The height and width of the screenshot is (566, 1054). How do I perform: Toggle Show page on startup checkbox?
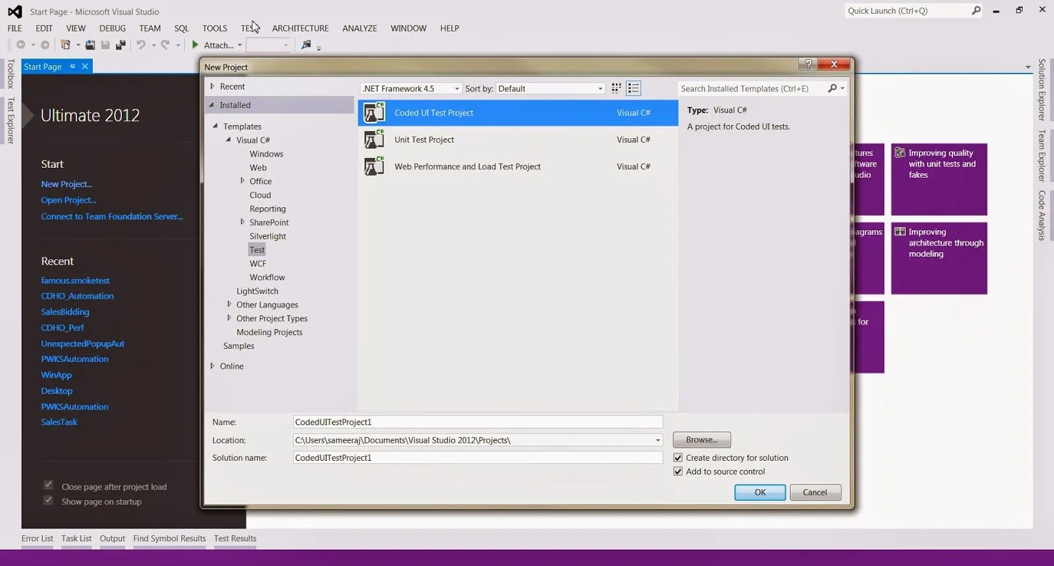coord(48,500)
